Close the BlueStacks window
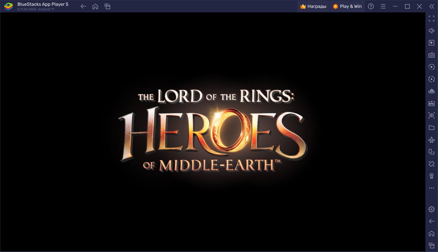 [419, 6]
